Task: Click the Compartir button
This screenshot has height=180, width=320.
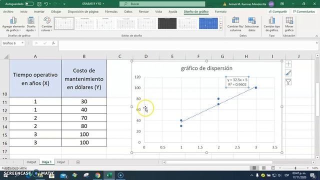Action: pyautogui.click(x=278, y=11)
